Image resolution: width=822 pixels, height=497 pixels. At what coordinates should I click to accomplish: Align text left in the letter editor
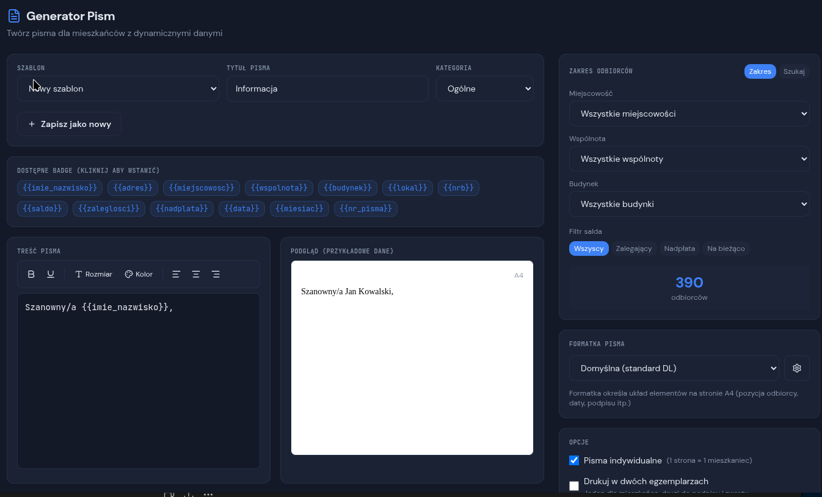[176, 274]
